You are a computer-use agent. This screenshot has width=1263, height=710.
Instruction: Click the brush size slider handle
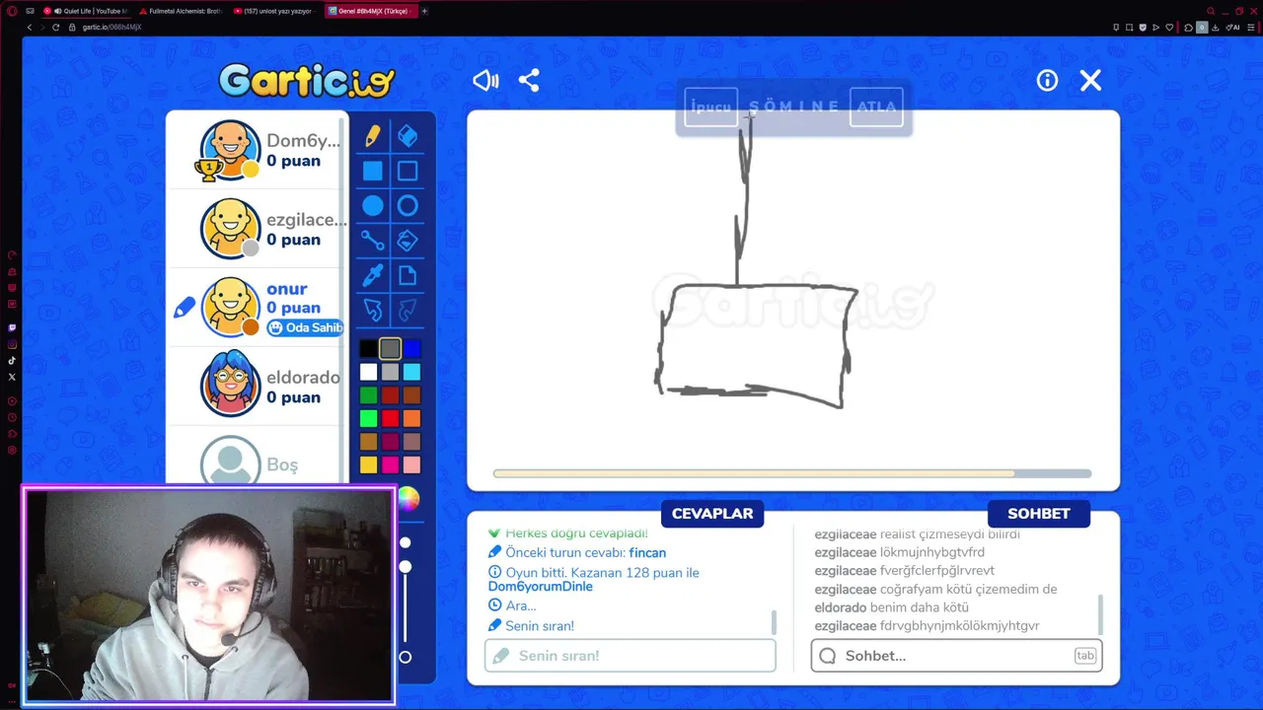click(x=405, y=567)
